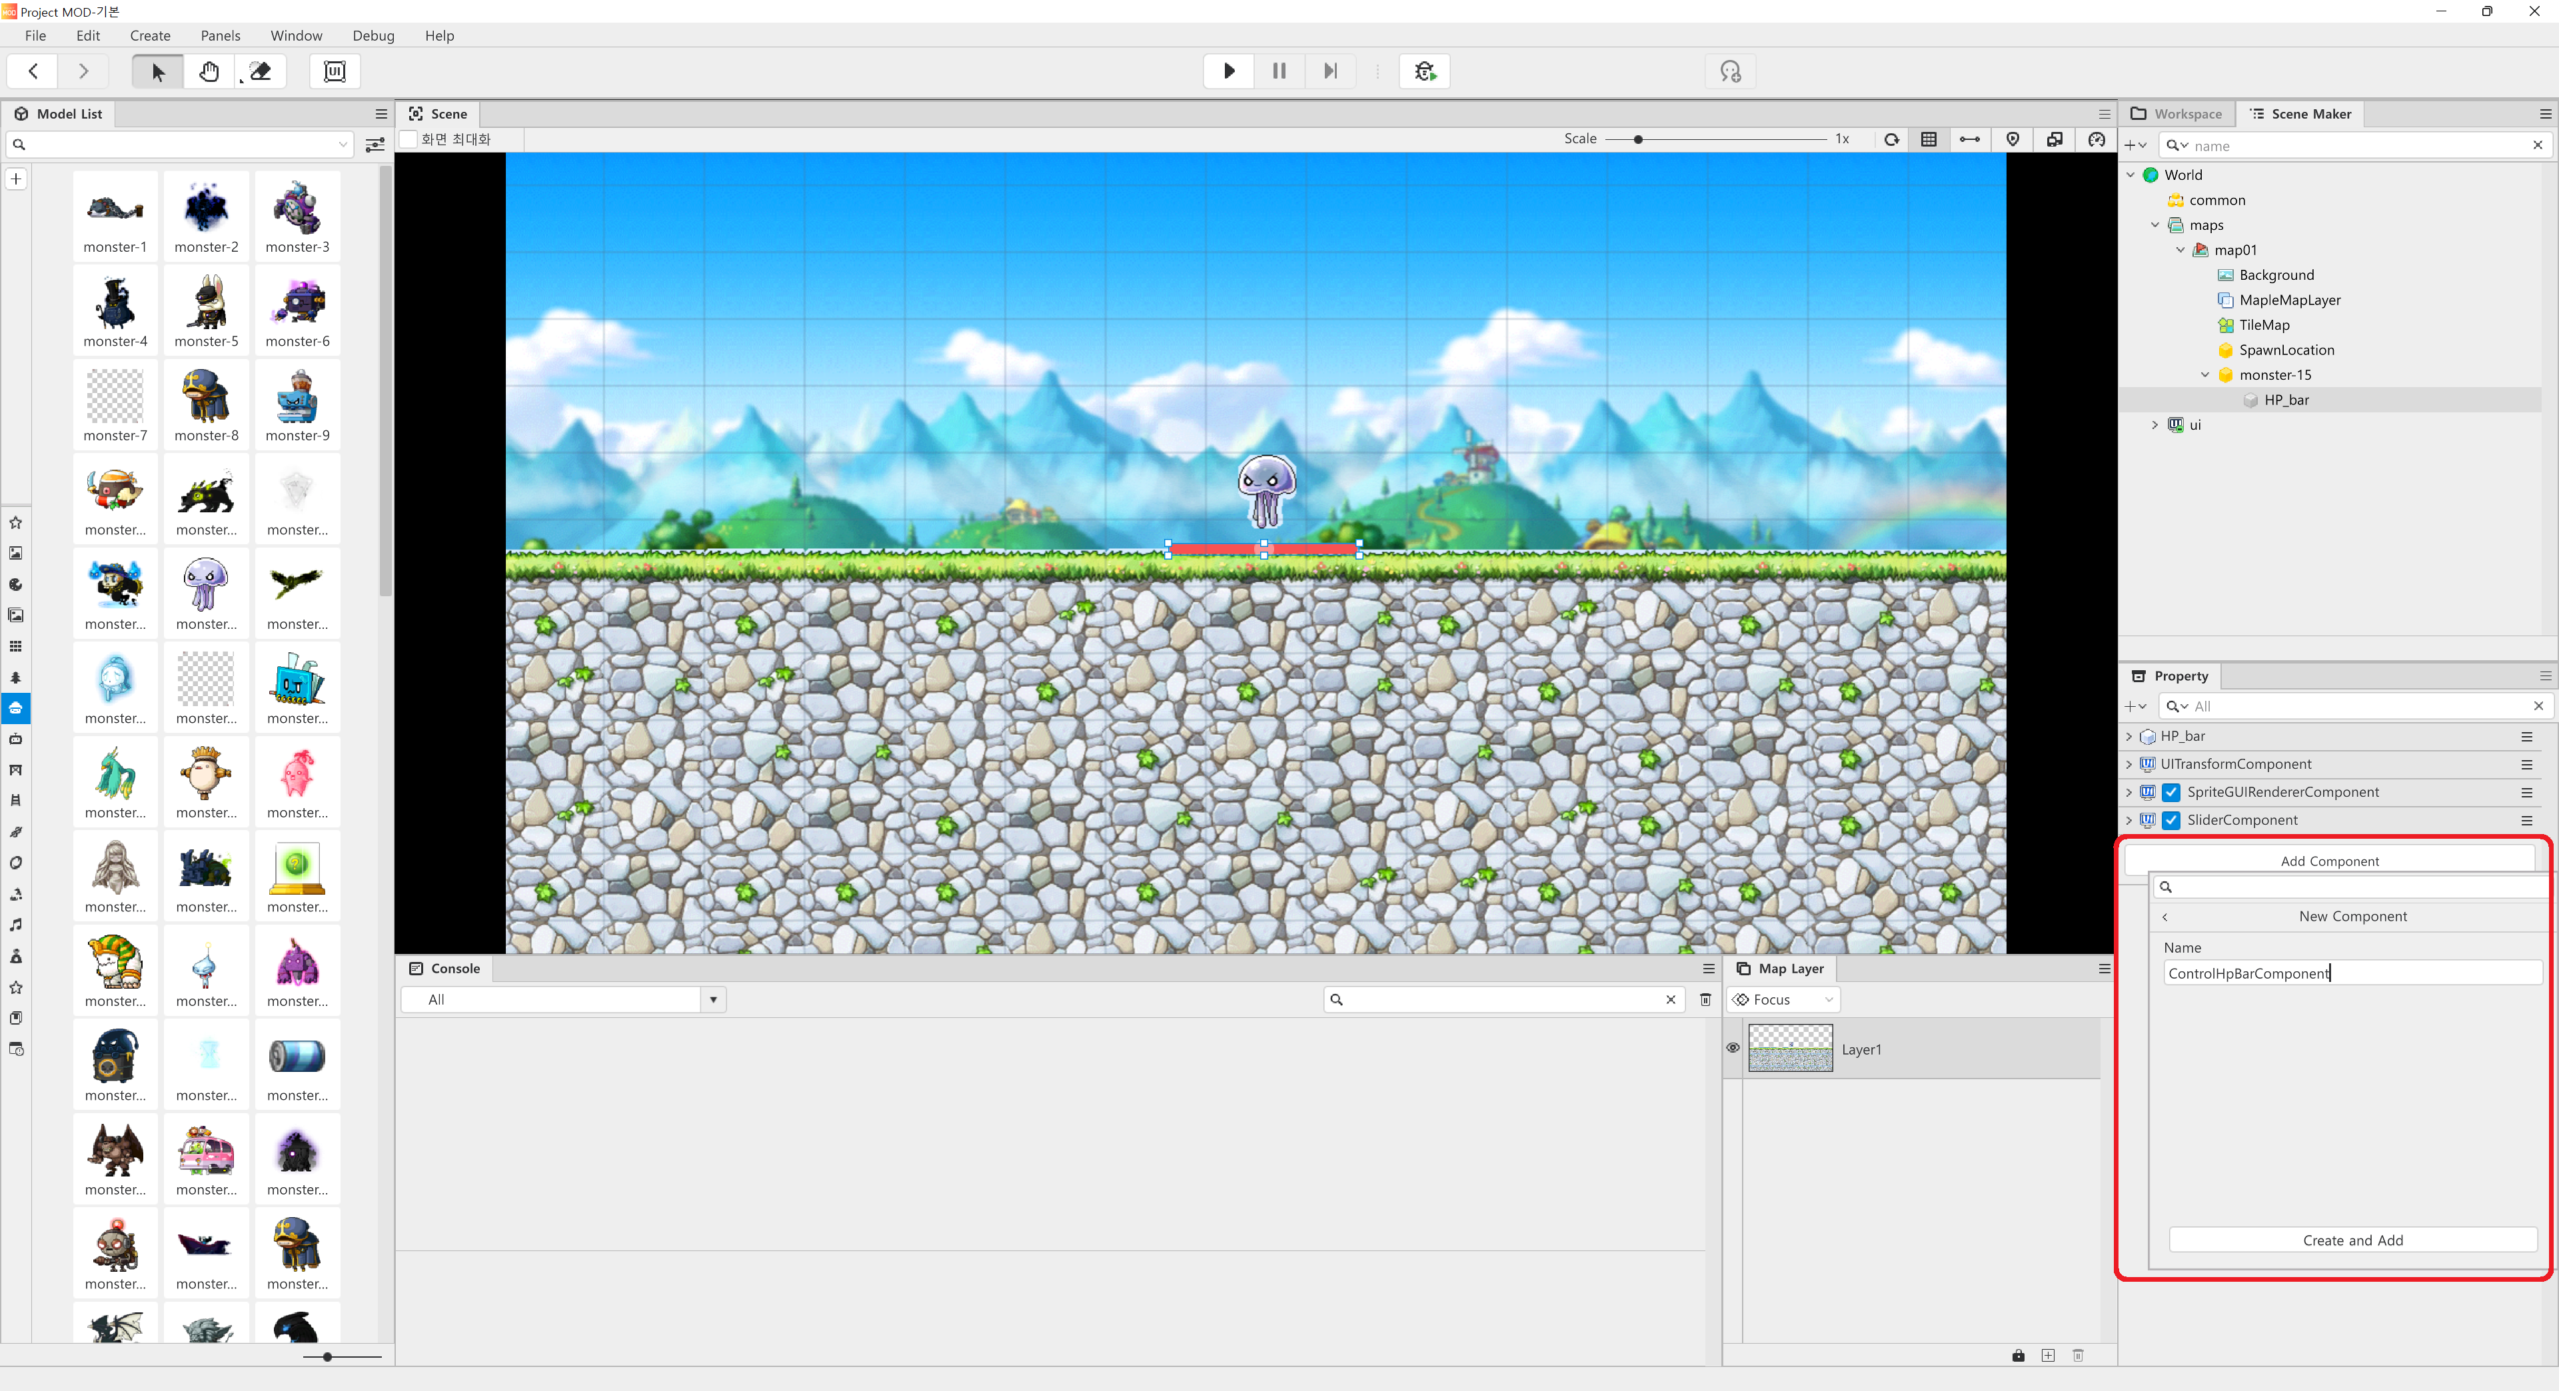The height and width of the screenshot is (1391, 2559).
Task: Open HP_bar property options menu
Action: pyautogui.click(x=2526, y=737)
